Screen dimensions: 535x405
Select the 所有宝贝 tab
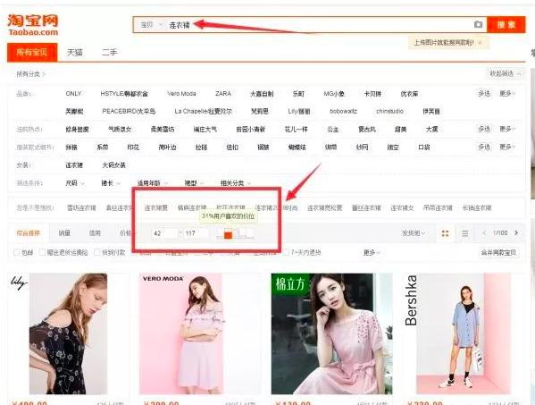32,52
